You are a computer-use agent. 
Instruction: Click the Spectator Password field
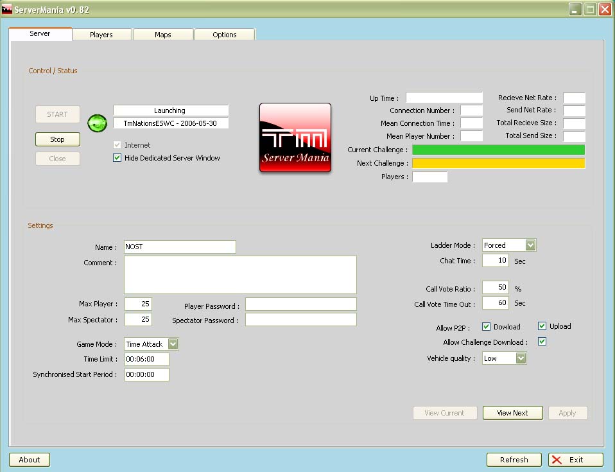[x=301, y=319]
